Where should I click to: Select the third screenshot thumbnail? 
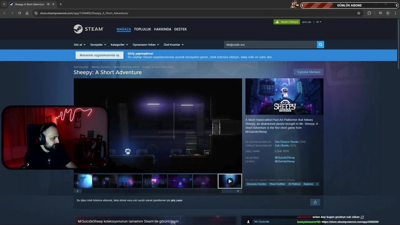[x=130, y=181]
